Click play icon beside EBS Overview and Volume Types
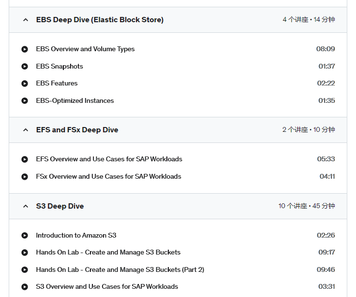 click(25, 49)
